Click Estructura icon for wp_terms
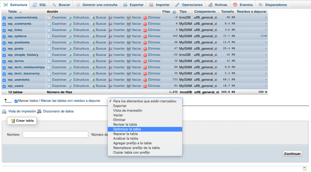 click(70, 61)
